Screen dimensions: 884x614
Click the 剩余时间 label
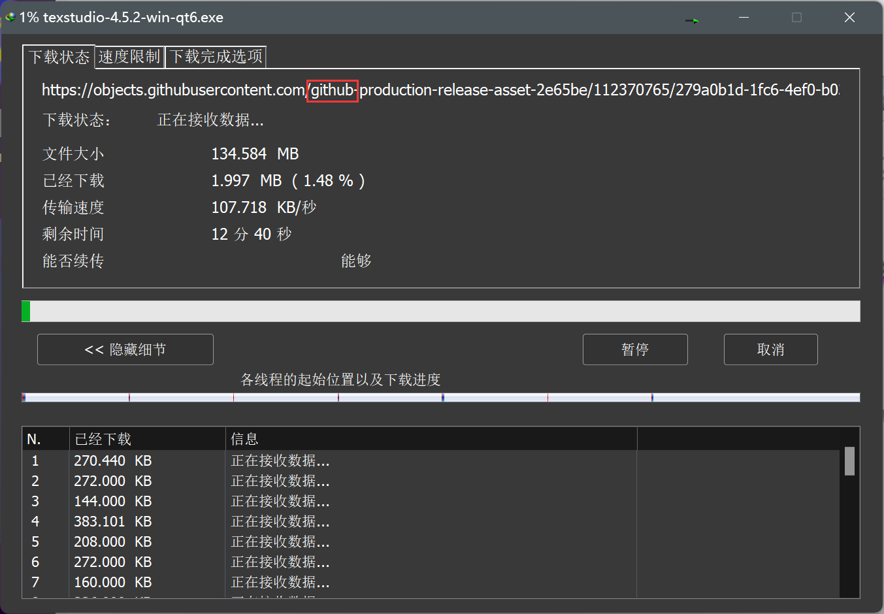(73, 234)
